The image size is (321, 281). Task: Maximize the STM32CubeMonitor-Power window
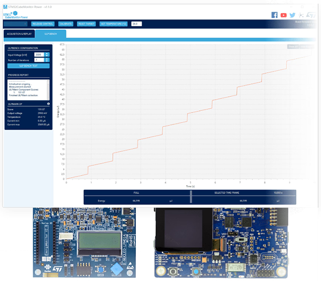[x=302, y=7]
